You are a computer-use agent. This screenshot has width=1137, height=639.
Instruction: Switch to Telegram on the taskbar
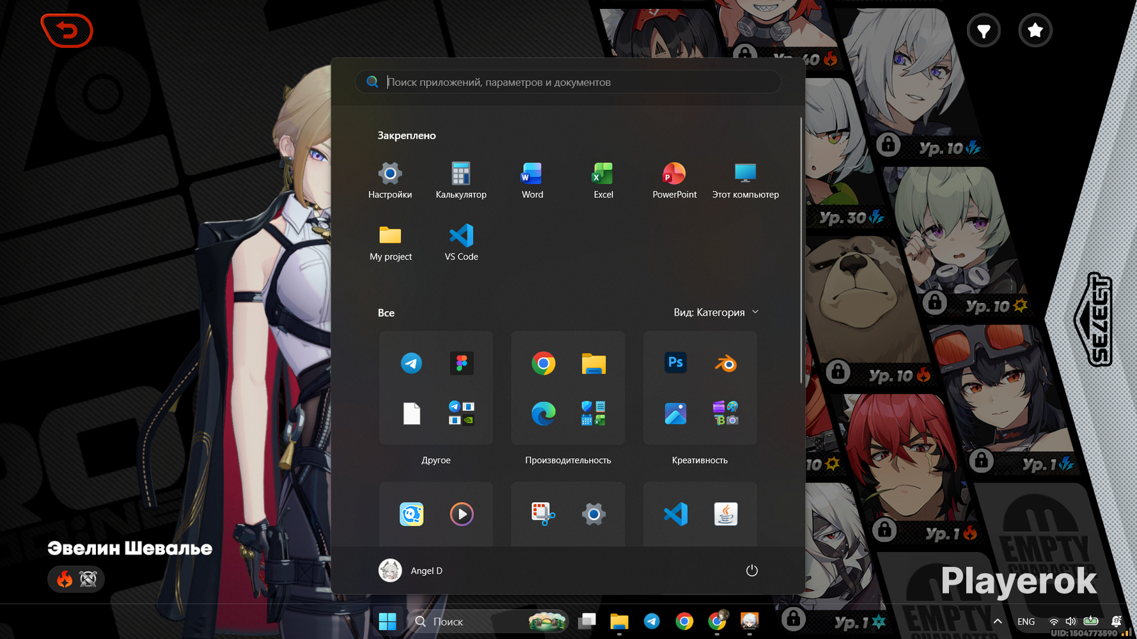coord(652,621)
